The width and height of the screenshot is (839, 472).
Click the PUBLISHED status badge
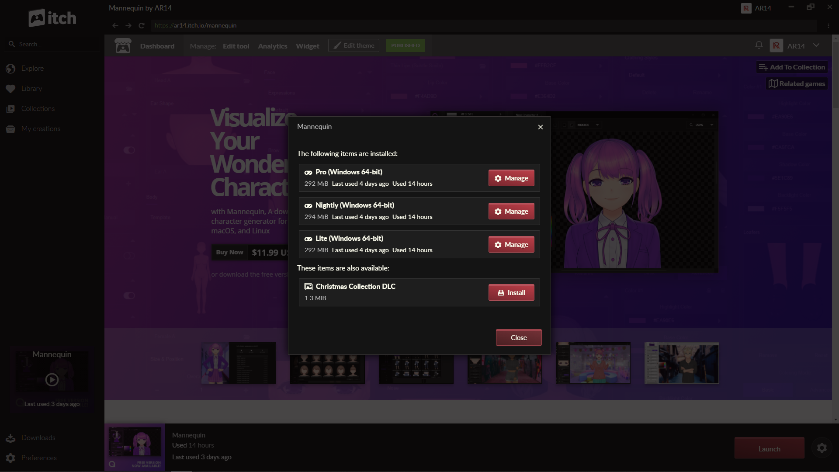pos(405,45)
